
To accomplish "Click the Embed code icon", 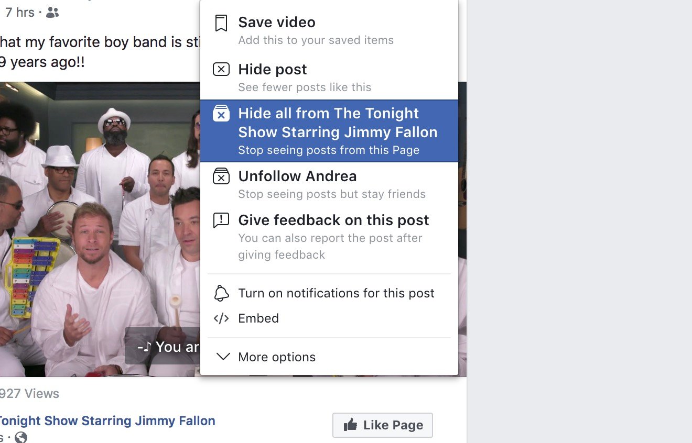I will [x=221, y=318].
